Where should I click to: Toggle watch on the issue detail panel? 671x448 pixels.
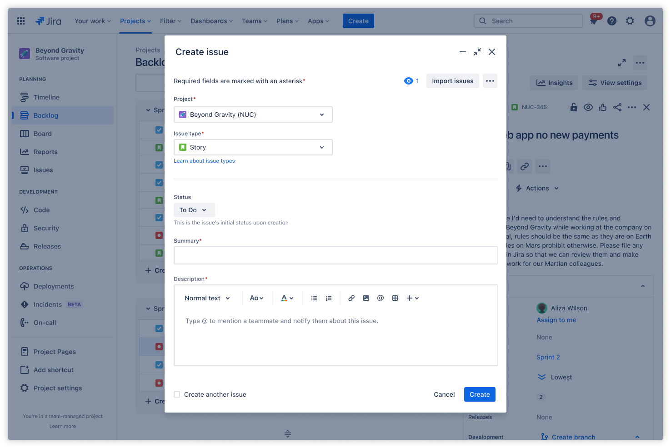coord(588,107)
